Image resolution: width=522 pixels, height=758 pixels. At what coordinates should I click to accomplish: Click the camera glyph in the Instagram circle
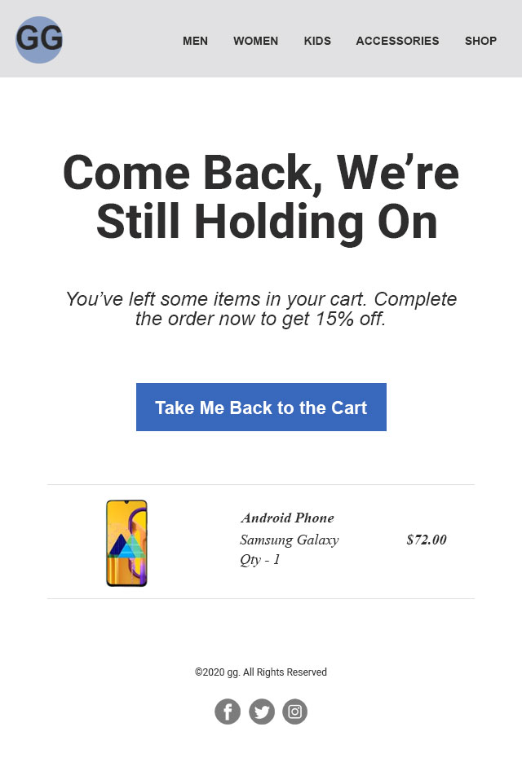tap(294, 711)
